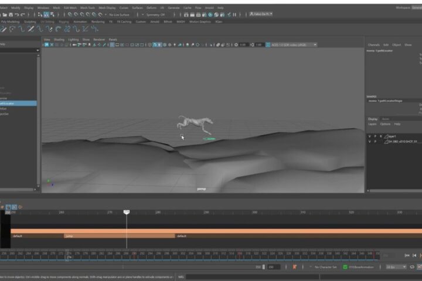Screen dimensions: 422x281
Task: Click the viewport Wireframe display icon
Action: click(150, 44)
